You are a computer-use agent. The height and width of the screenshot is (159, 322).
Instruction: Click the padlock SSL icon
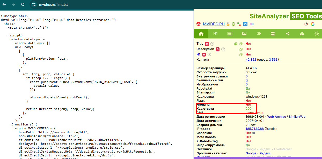click(228, 24)
